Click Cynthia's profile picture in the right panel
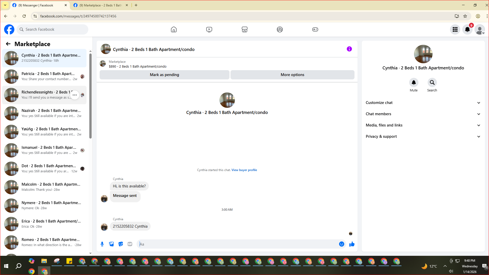Viewport: 489px width, 275px height. [x=423, y=54]
